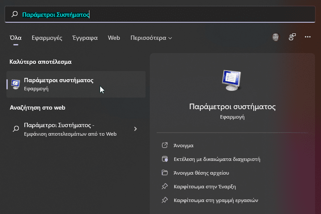Open the Web tab
Screen dimensions: 321x214
pos(114,38)
